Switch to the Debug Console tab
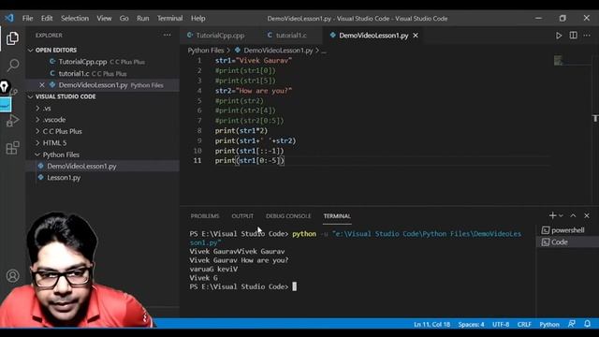Viewport: 599px width, 337px height. tap(288, 216)
